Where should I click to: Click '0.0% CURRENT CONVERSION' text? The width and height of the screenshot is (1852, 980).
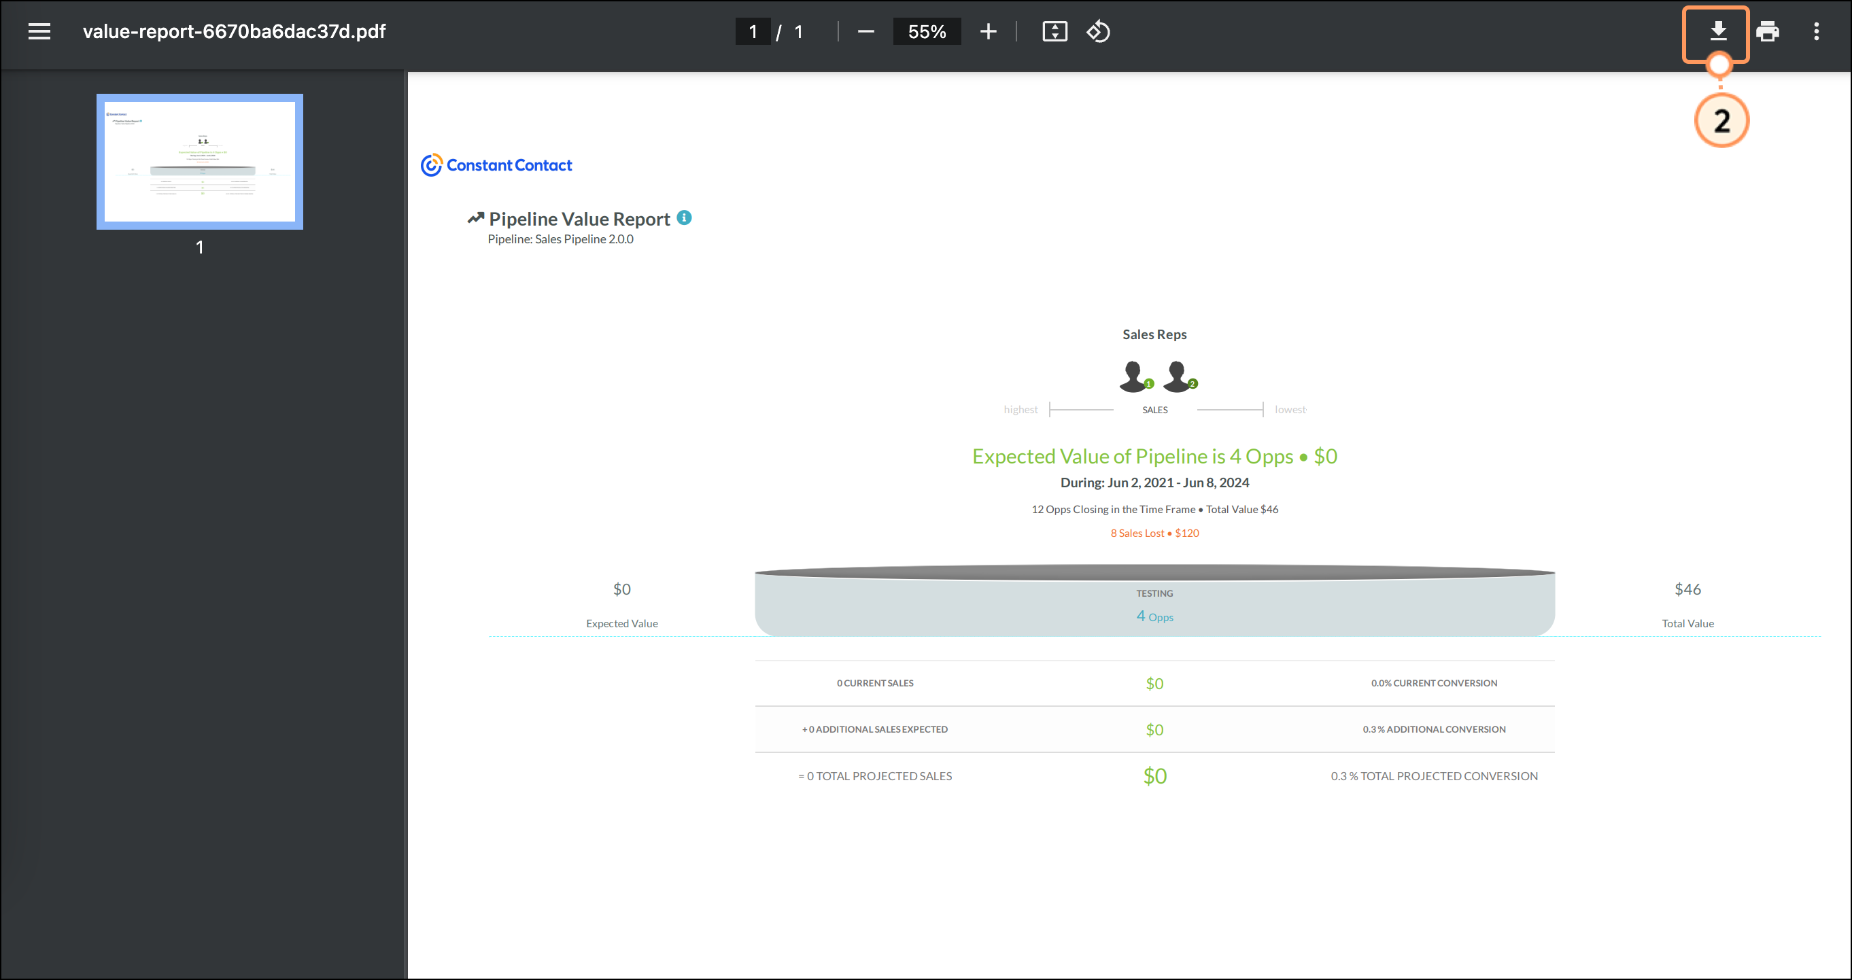pyautogui.click(x=1434, y=683)
